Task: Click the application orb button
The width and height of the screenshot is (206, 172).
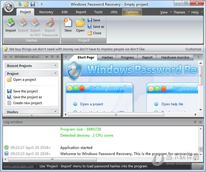Action: 9,7
